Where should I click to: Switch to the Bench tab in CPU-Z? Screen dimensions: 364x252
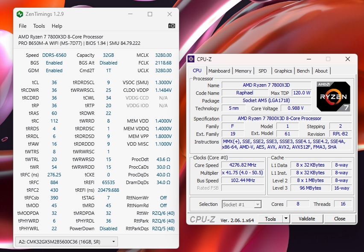[303, 71]
